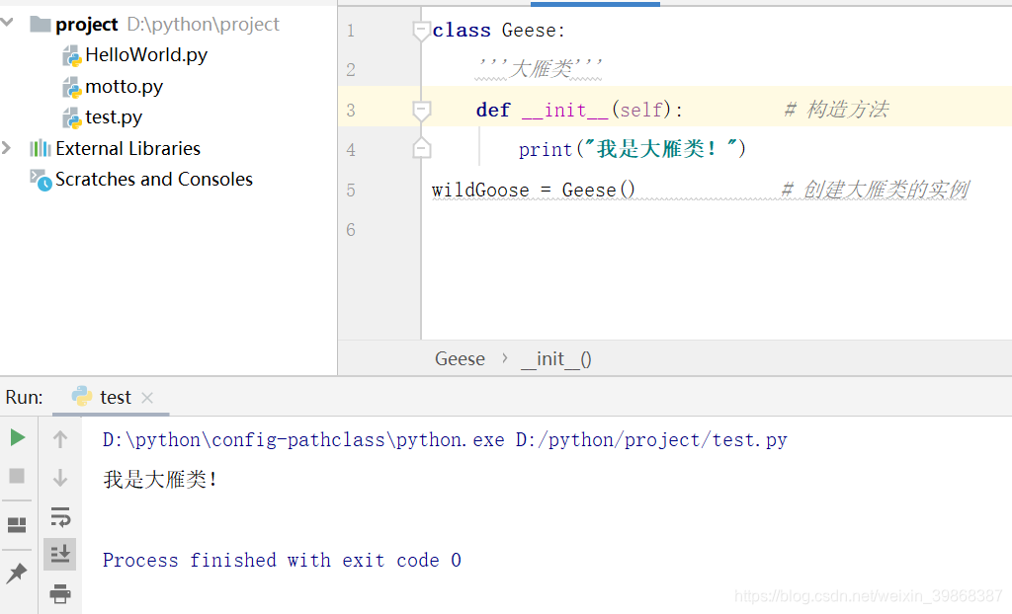This screenshot has height=614, width=1012.
Task: Click the '大雁类' docstring on line 2
Action: (x=539, y=68)
